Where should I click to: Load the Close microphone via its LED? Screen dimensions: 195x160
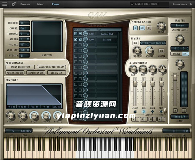[x=135, y=112]
